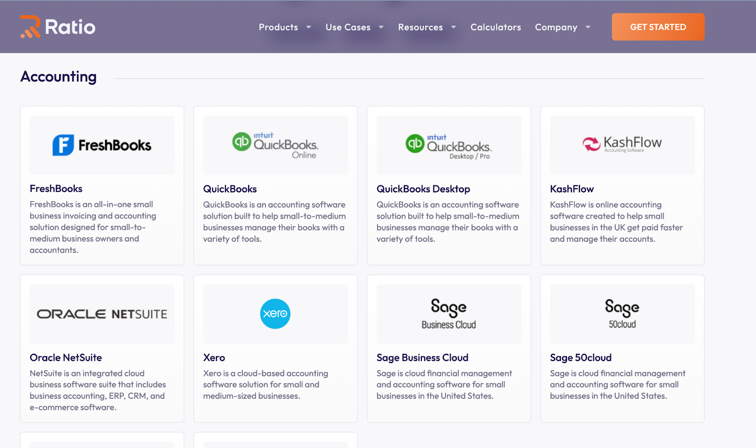Open the Company menu

(x=556, y=27)
